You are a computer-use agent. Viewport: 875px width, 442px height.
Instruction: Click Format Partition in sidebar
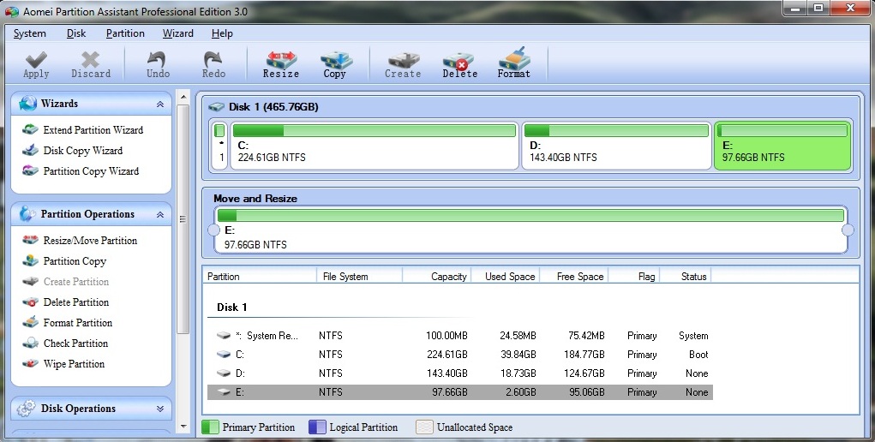coord(78,323)
